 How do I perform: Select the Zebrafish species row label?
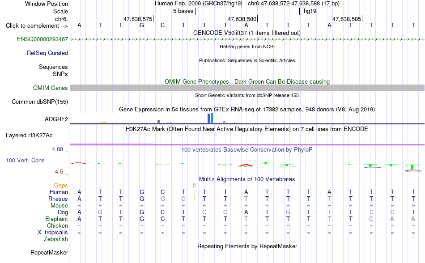coord(56,239)
